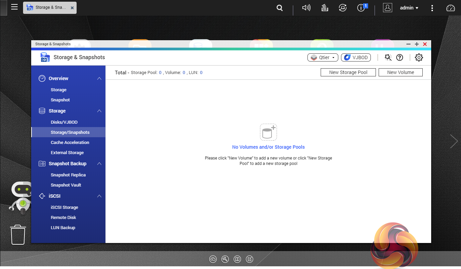
Task: Click the Storage disks icon in sidebar
Action: pyautogui.click(x=42, y=111)
